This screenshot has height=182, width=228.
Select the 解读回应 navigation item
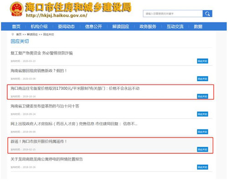point(120,26)
